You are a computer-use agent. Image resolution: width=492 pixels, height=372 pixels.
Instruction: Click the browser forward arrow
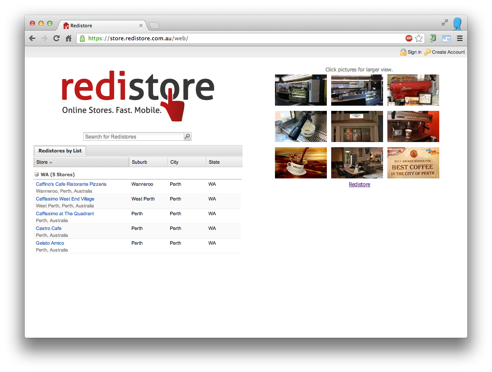click(x=44, y=39)
